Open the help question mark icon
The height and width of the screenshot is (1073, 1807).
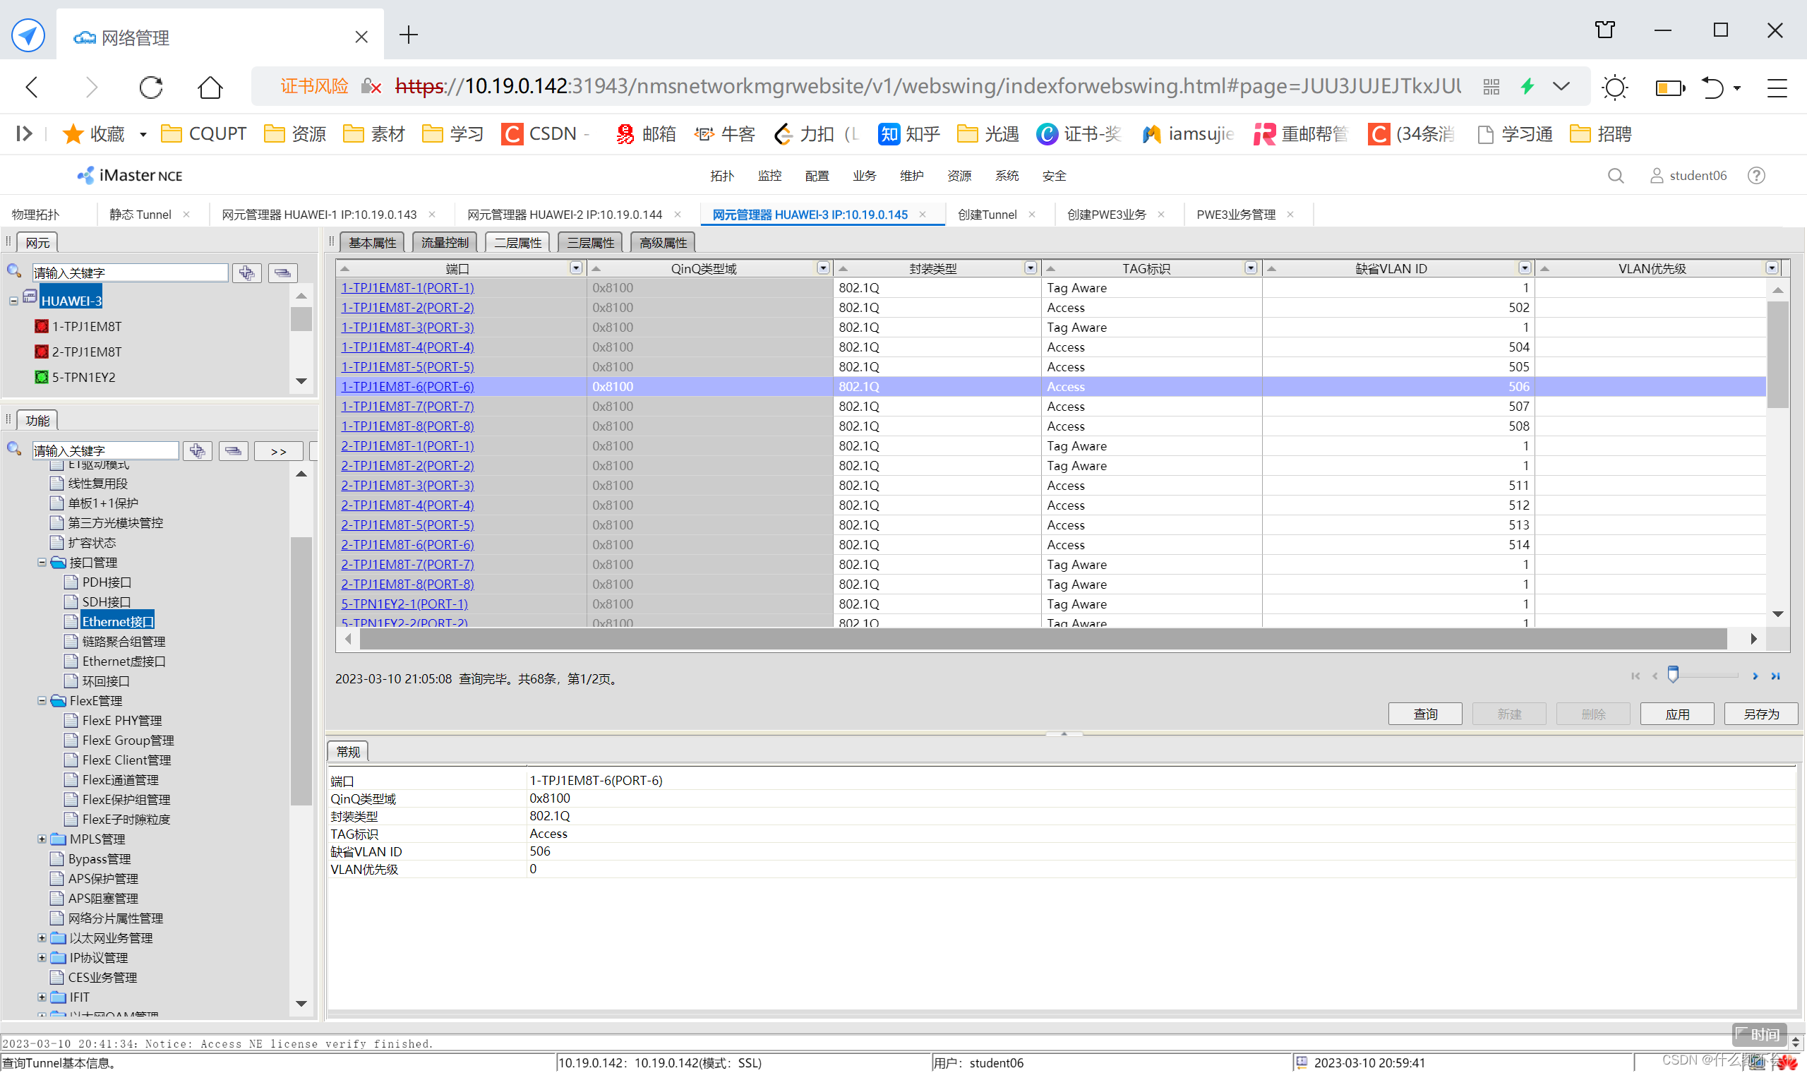click(x=1755, y=176)
